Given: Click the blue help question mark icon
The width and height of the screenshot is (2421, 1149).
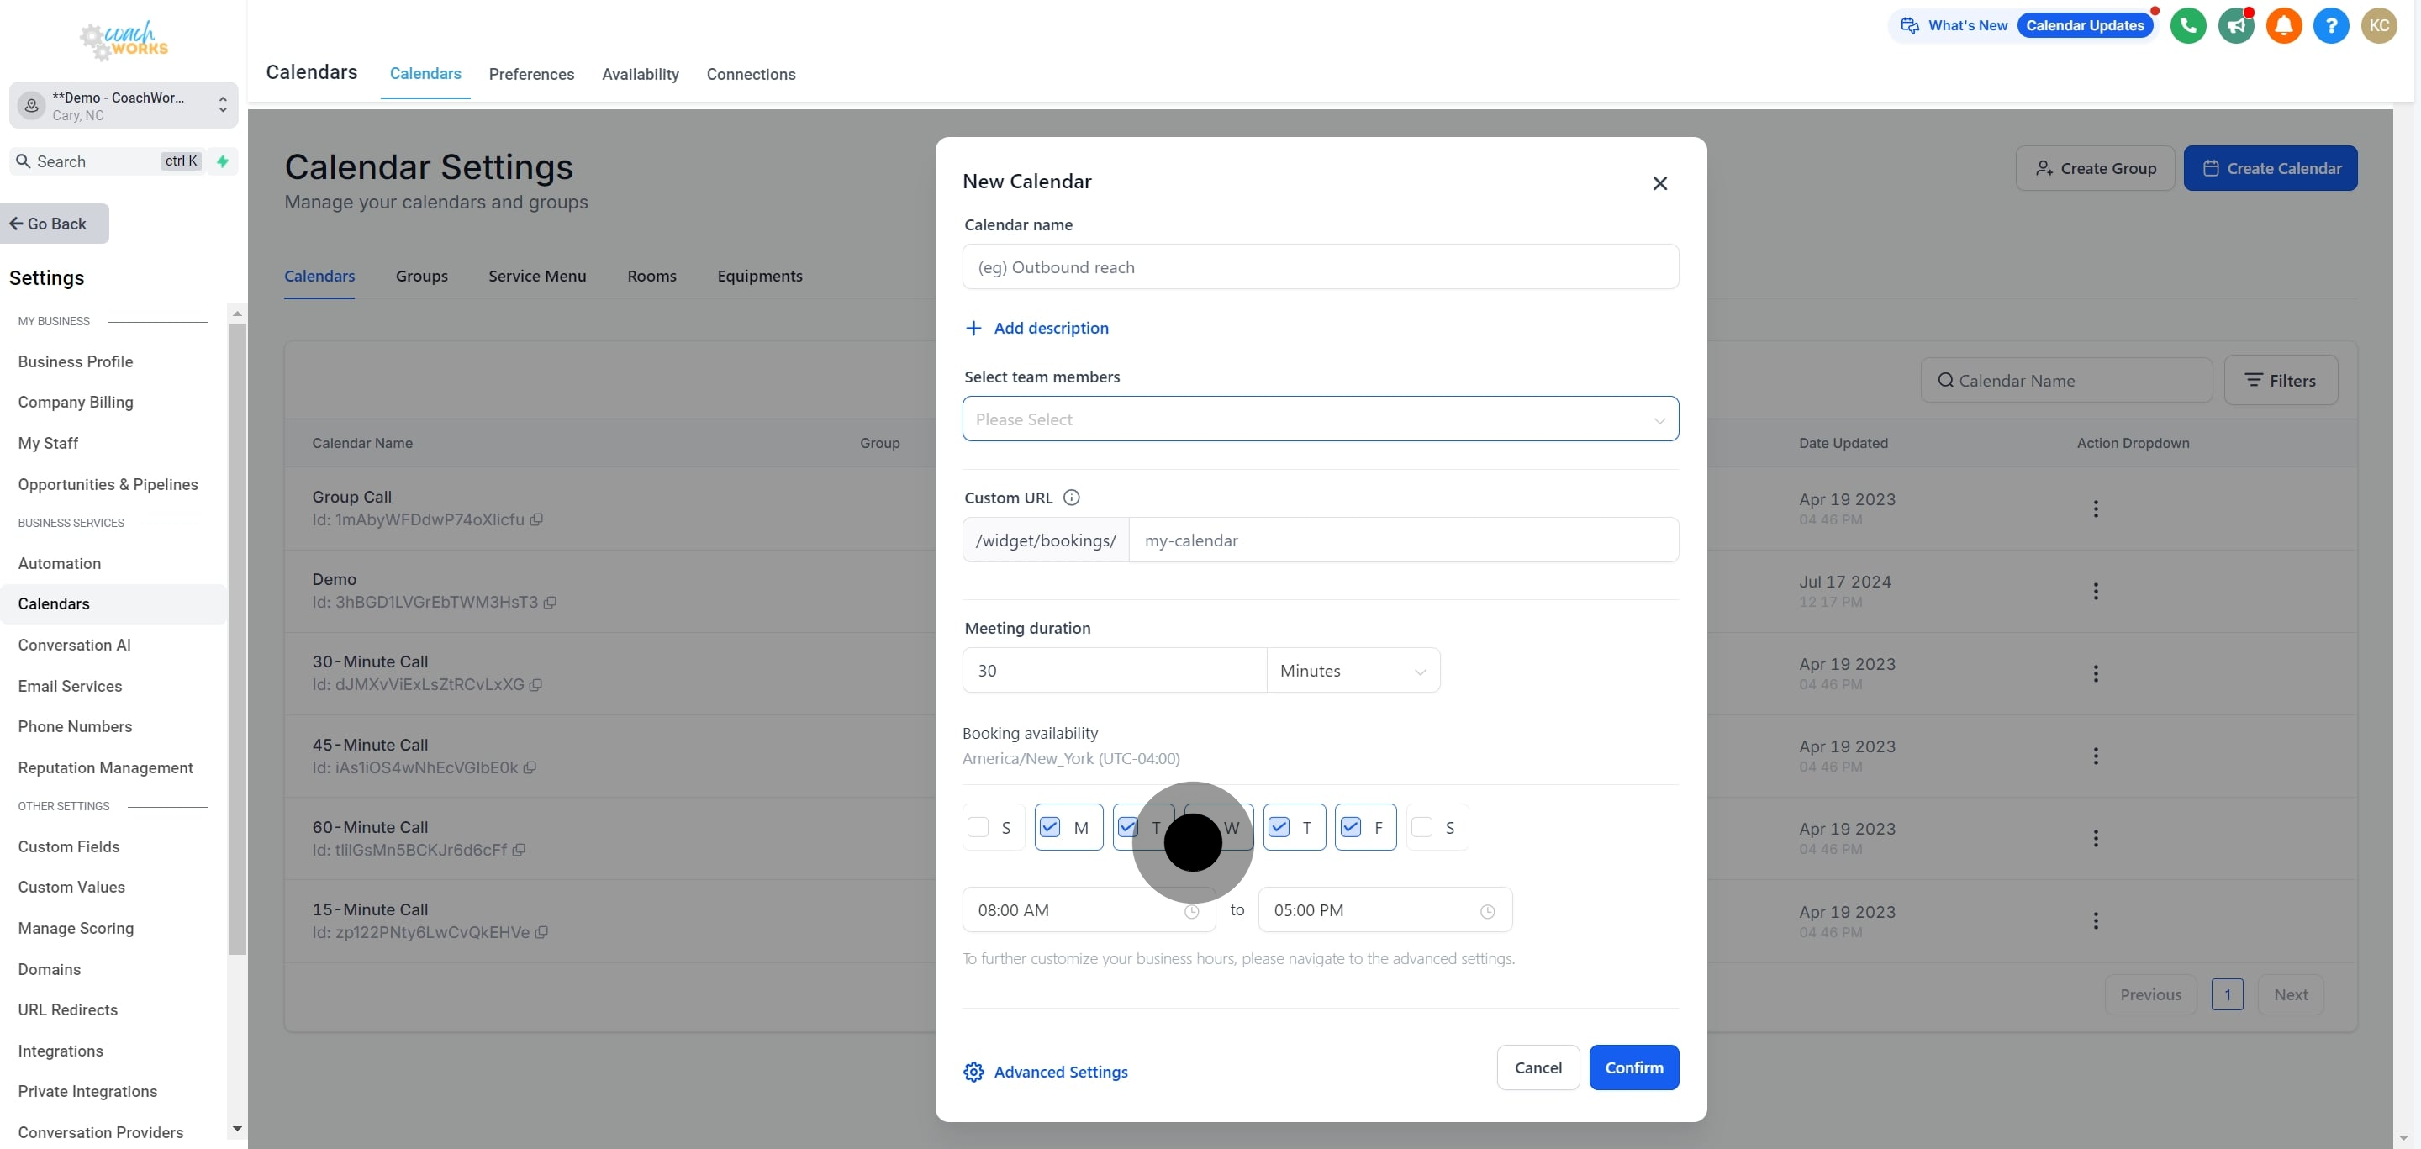Looking at the screenshot, I should (2331, 25).
